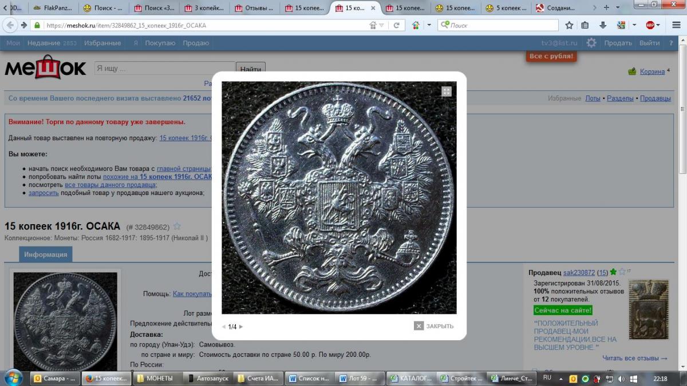
Task: Click the RU language indicator
Action: tap(547, 378)
